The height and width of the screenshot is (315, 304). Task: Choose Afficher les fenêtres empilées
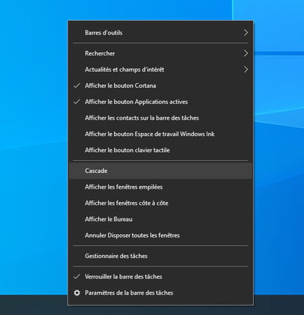[161, 187]
